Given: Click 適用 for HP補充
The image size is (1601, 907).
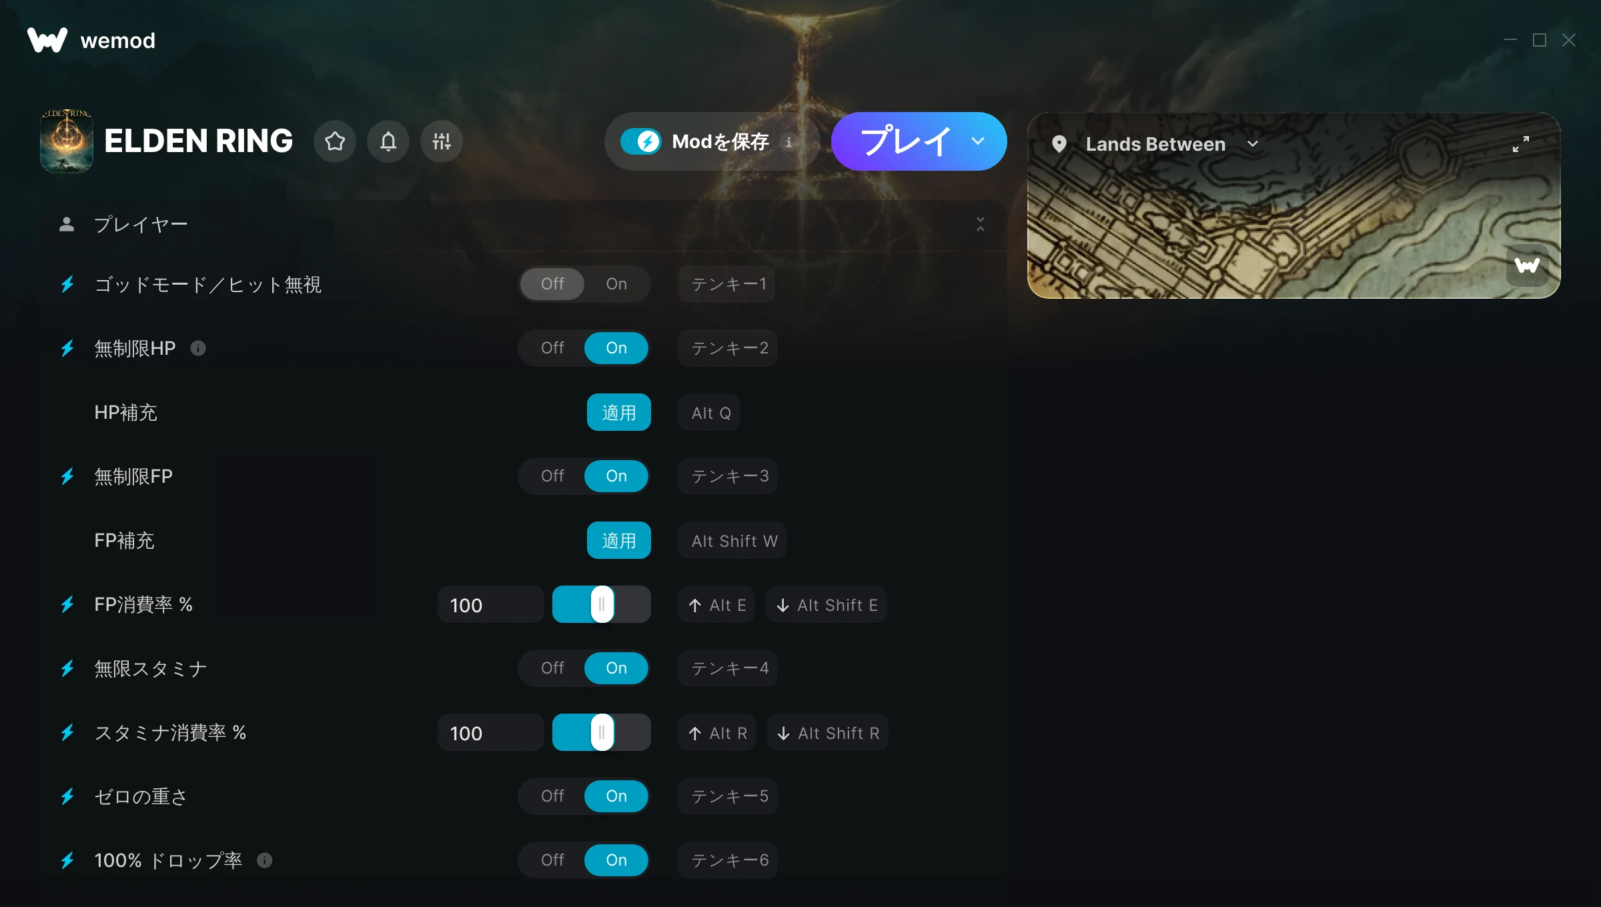Looking at the screenshot, I should coord(619,412).
